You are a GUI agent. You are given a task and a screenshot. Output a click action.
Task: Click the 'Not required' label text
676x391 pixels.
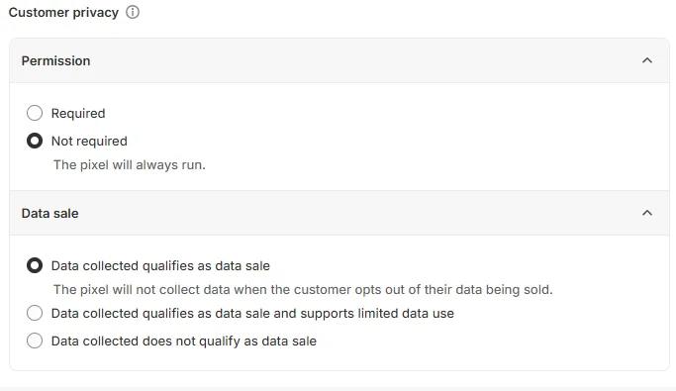coord(89,141)
